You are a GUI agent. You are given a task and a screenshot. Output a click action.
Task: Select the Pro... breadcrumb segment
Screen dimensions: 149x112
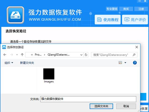38,55
